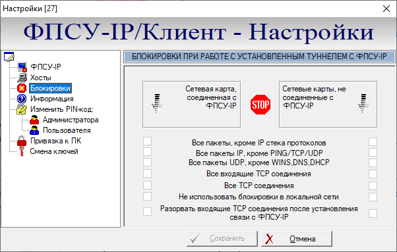Check right box for 'Все TCP соединения'

(x=373, y=186)
